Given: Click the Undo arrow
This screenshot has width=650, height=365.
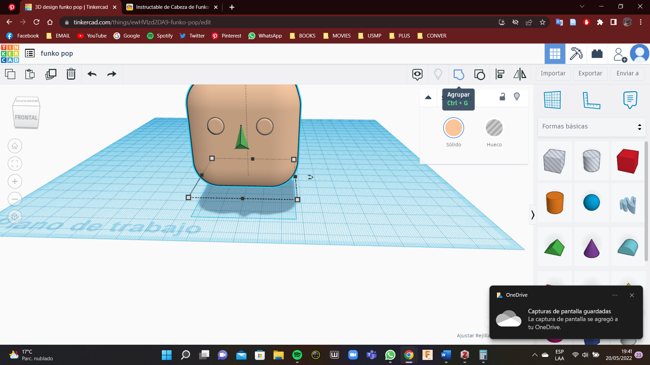Looking at the screenshot, I should coord(92,74).
